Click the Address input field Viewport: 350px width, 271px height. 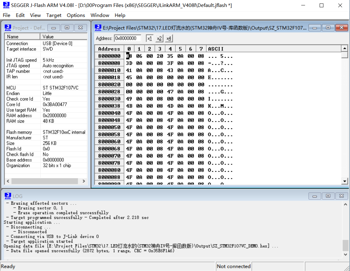(x=128, y=38)
